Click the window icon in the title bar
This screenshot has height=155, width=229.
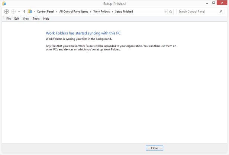4,4
